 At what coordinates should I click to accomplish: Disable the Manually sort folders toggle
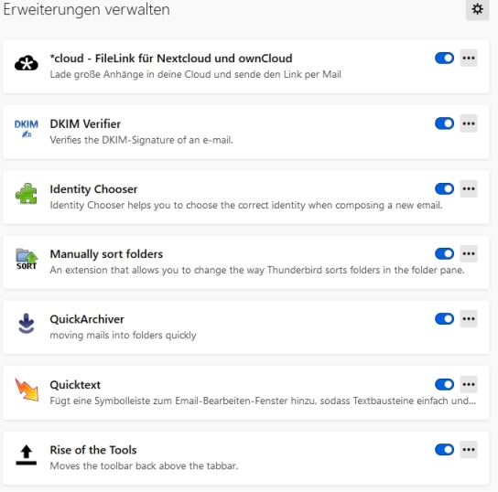coord(444,253)
